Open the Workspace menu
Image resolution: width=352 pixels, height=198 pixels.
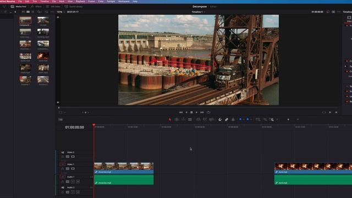124,1
